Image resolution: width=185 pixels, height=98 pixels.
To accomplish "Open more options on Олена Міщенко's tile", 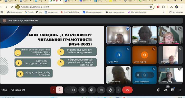I will click(151, 75).
